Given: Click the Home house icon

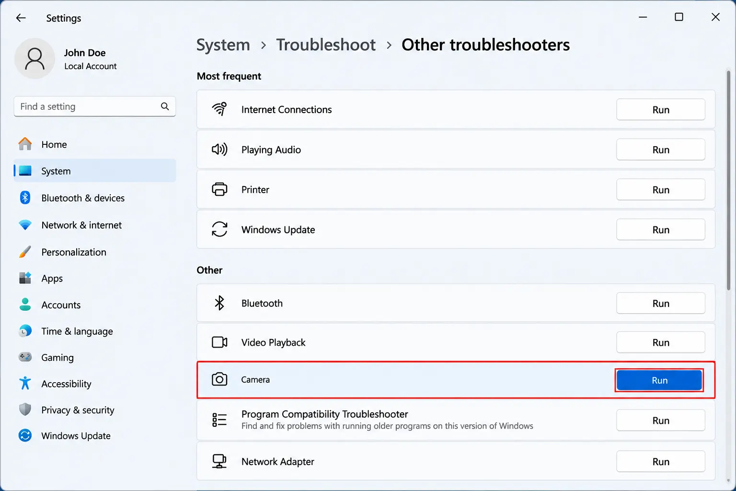Looking at the screenshot, I should point(25,144).
